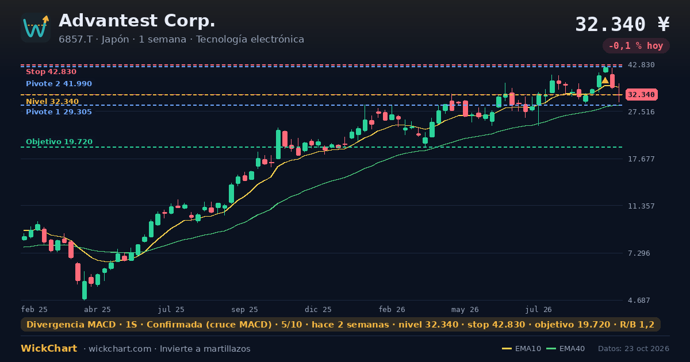Click the red 32.340 current price tag on the axis
This screenshot has width=690, height=362.
tap(641, 94)
